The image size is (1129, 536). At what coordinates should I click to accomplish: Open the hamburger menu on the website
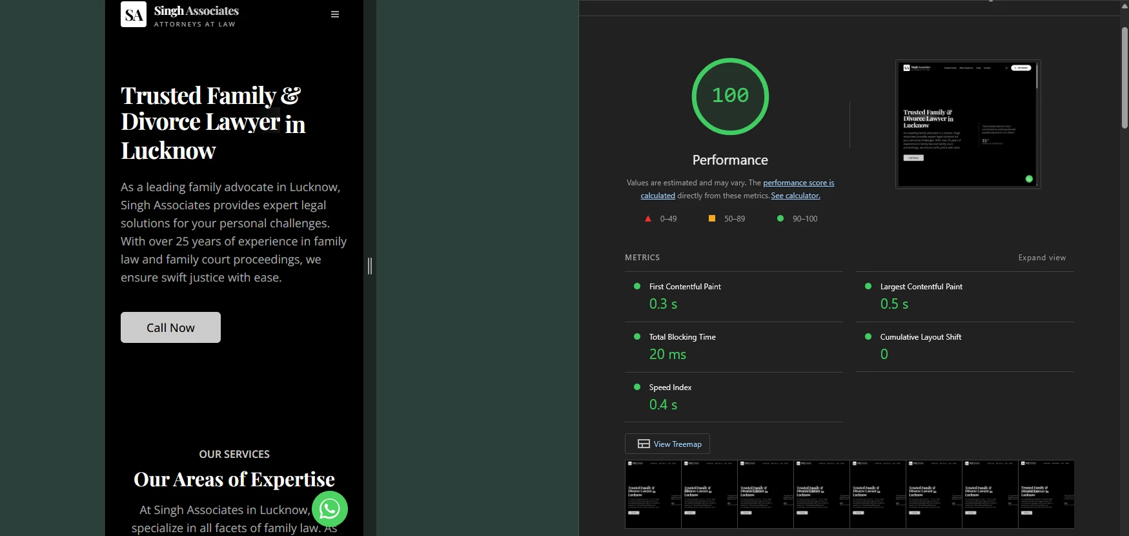tap(335, 14)
